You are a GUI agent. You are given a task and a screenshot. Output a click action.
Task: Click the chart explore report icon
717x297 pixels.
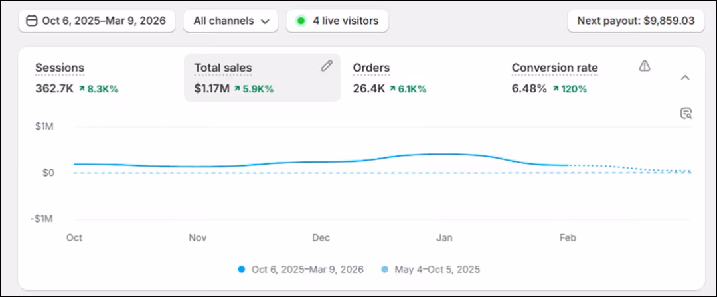(686, 114)
